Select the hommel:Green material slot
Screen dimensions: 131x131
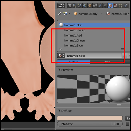coord(74,41)
